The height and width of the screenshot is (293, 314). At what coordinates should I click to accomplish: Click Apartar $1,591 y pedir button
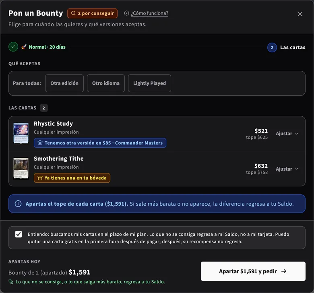(x=253, y=271)
